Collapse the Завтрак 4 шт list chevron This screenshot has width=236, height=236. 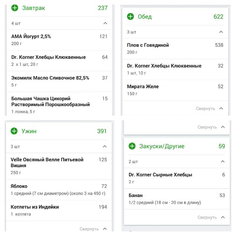(x=105, y=23)
